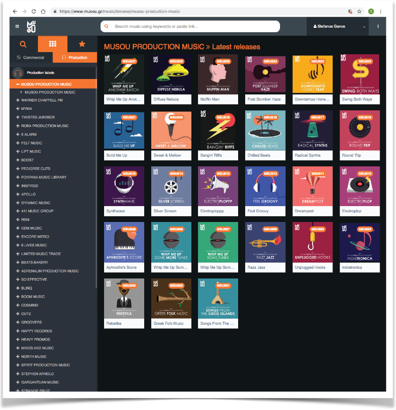Expand the LIFT MUSIC label
The width and height of the screenshot is (396, 410).
coord(18,151)
